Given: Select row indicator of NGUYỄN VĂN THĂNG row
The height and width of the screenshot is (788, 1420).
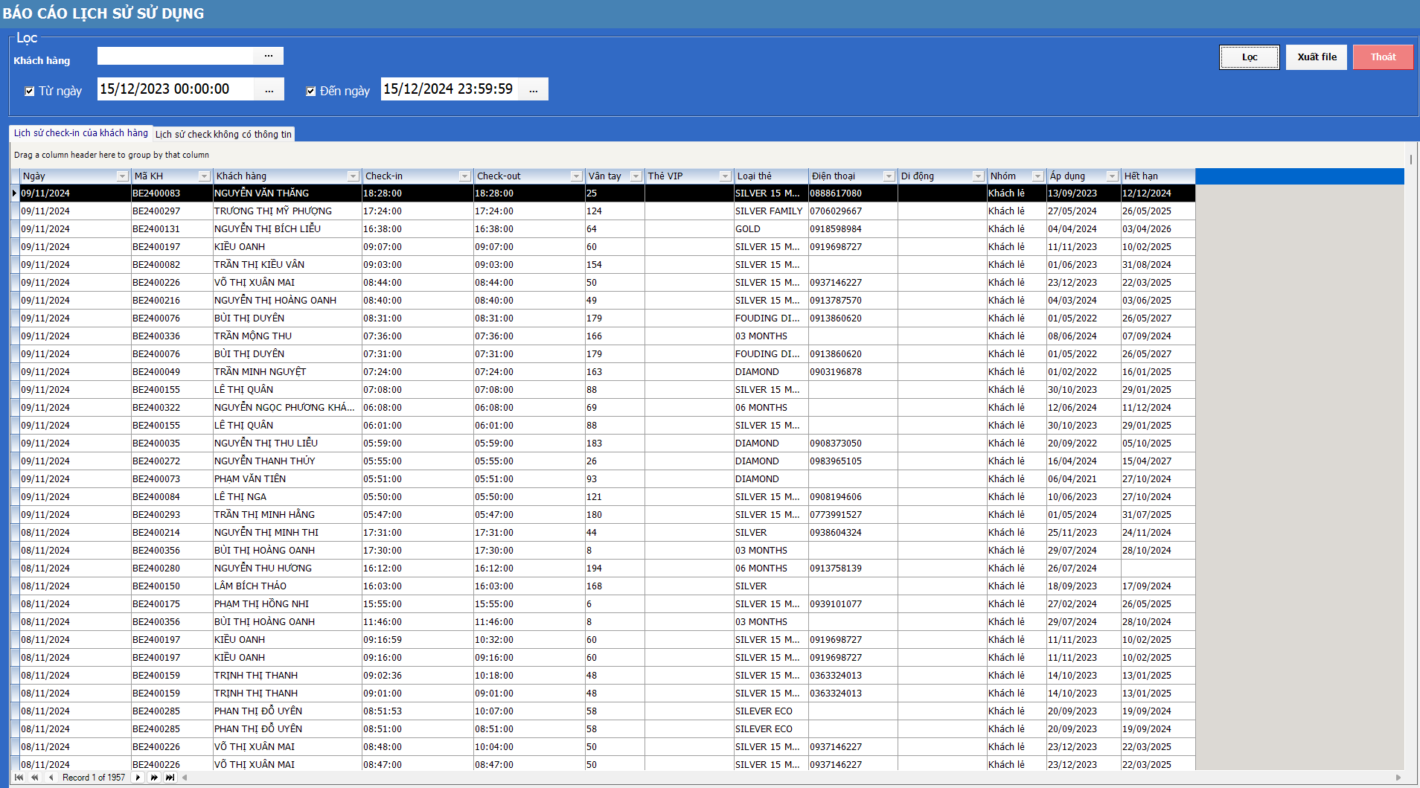Looking at the screenshot, I should [x=14, y=193].
